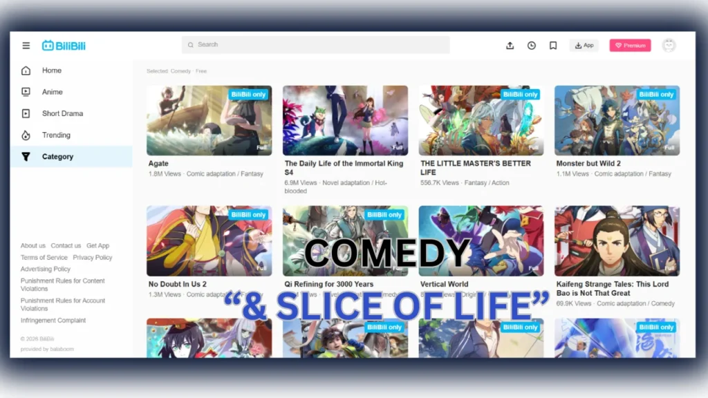Click the Short Drama play icon
The image size is (708, 398).
pos(28,113)
